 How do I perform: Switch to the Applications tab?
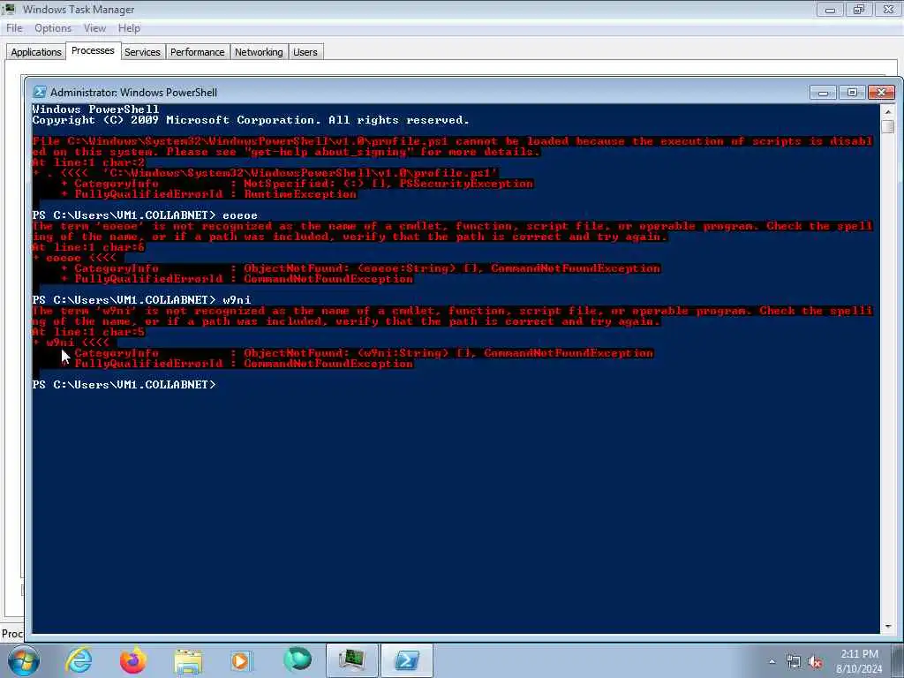click(35, 52)
